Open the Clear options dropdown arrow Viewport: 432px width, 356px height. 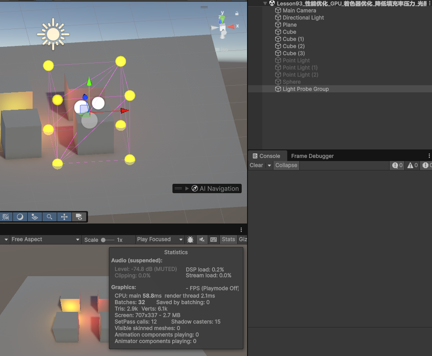click(269, 165)
